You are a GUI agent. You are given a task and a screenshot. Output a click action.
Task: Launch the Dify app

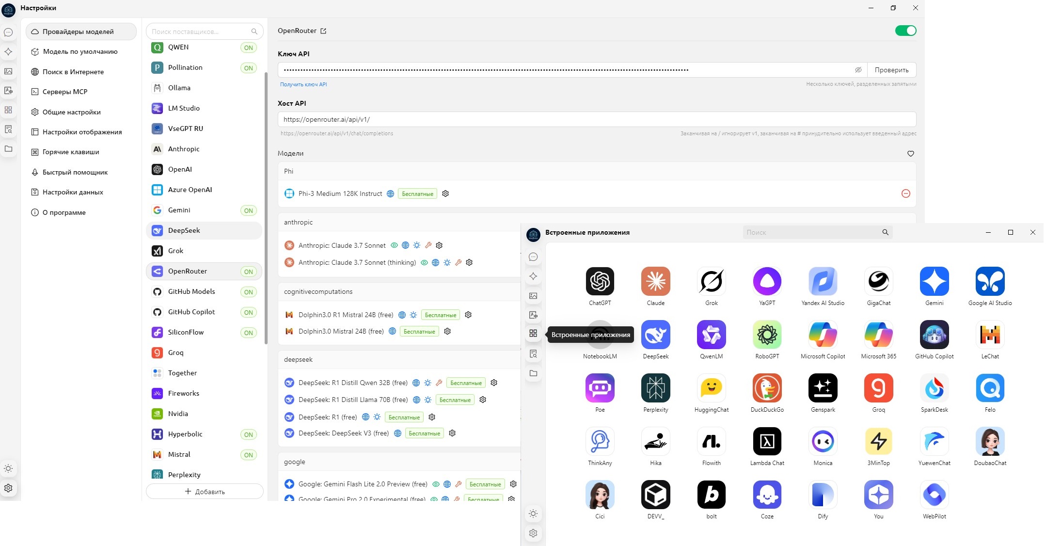pyautogui.click(x=823, y=495)
